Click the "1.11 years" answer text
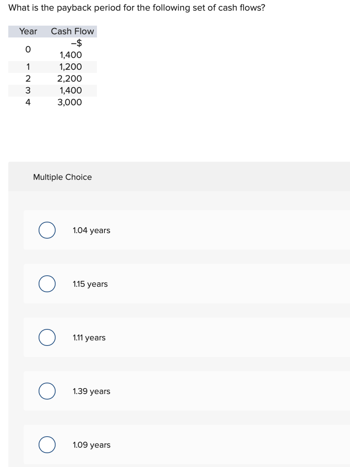Screen dimensions: 350x467 89,338
